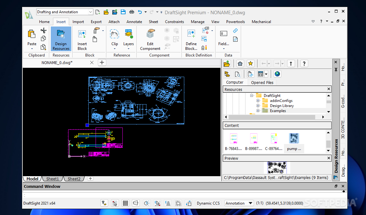The height and width of the screenshot is (215, 366).
Task: Click the help question mark in Design Resources
Action: 304,63
